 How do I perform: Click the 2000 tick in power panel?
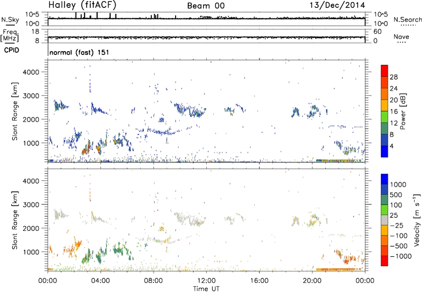click(x=31, y=119)
